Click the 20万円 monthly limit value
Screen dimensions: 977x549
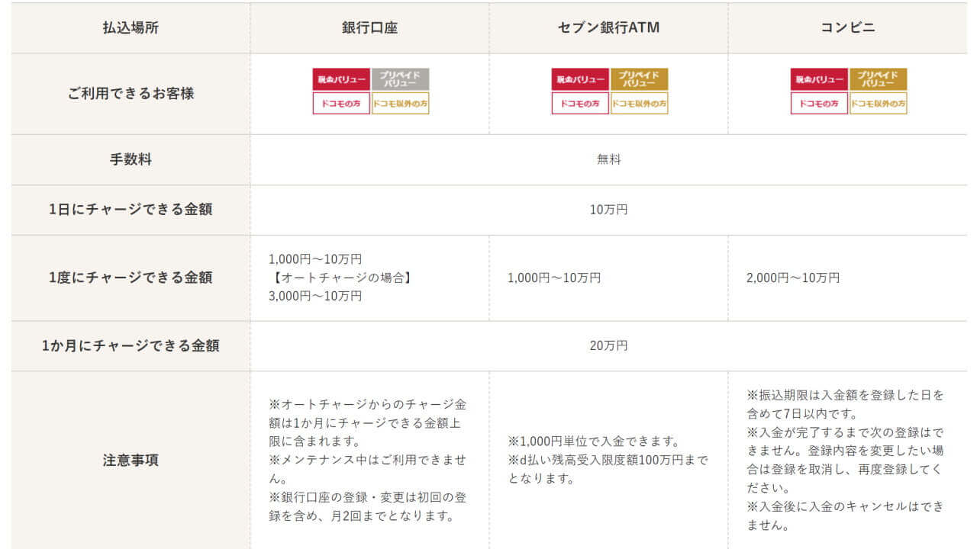[608, 345]
